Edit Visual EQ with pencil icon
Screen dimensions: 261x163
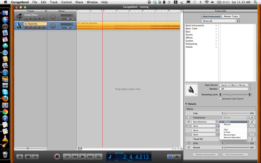(x=252, y=139)
